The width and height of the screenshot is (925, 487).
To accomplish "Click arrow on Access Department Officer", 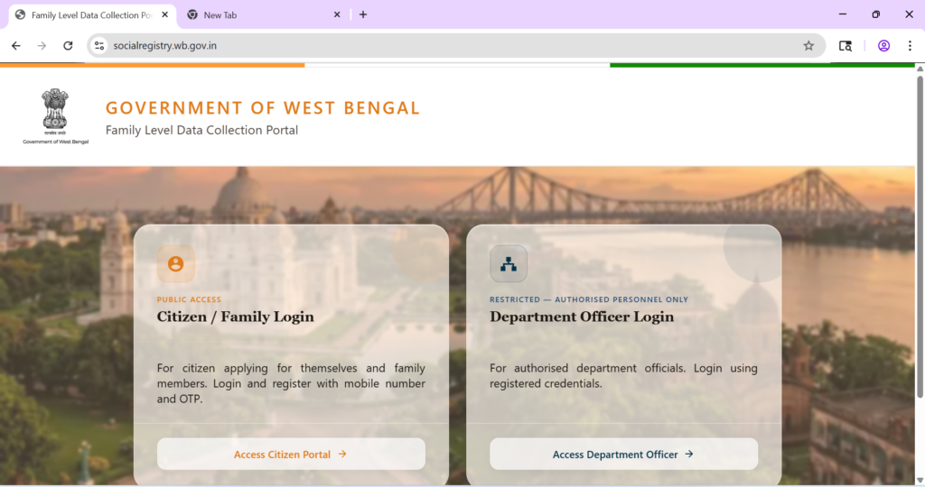I will pyautogui.click(x=689, y=454).
